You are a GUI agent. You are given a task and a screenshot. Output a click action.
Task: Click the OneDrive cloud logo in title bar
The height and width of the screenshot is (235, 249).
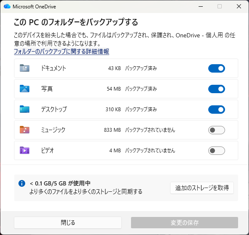click(7, 6)
